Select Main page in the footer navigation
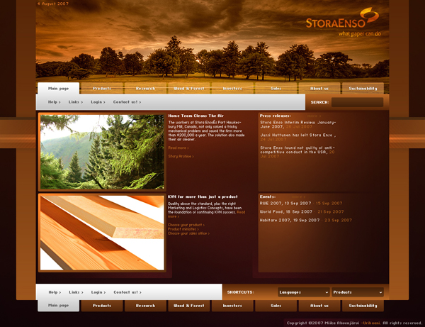The height and width of the screenshot is (327, 425). 59,306
